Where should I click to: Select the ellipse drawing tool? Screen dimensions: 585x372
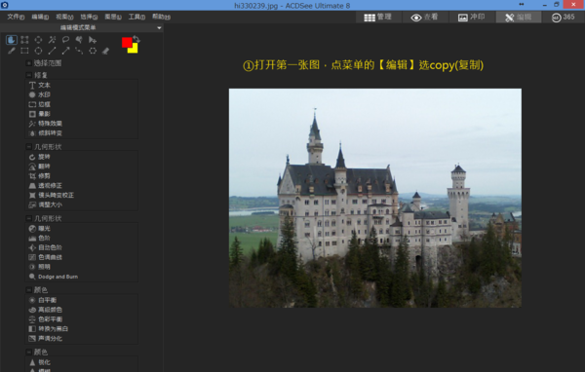click(x=38, y=51)
